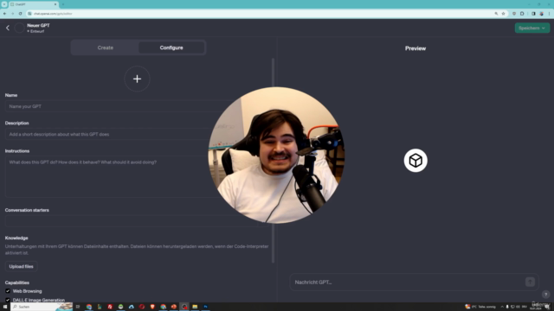Open PowerPoint from the taskbar
This screenshot has height=311, width=554.
173,307
